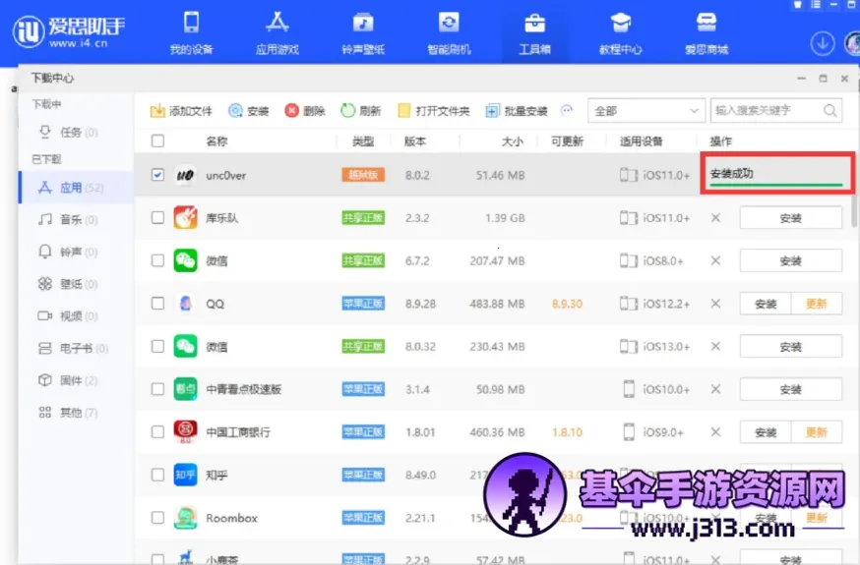Click the chat bubble more icon
860x565 pixels.
[567, 110]
